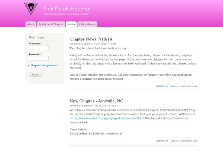Click 'First Speaker, Pink Pistols International' text
Image resolution: width=223 pixels, height=149 pixels.
click(x=96, y=134)
